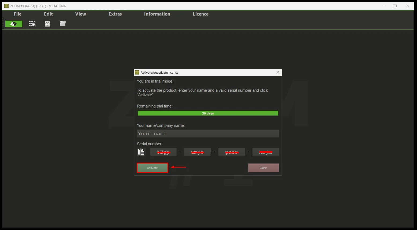Open the Licence menu
This screenshot has width=417, height=230.
200,14
